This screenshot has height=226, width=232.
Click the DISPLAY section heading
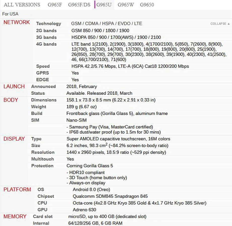pyautogui.click(x=14, y=139)
